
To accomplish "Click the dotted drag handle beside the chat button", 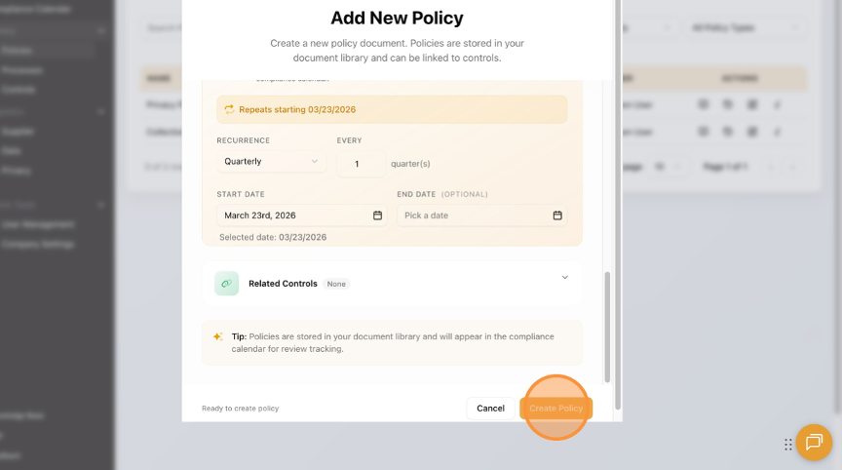I will tap(788, 445).
